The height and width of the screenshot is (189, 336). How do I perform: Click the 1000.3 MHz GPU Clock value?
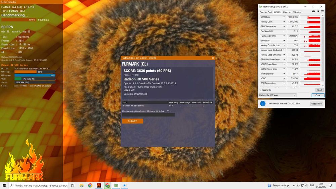pos(293,17)
